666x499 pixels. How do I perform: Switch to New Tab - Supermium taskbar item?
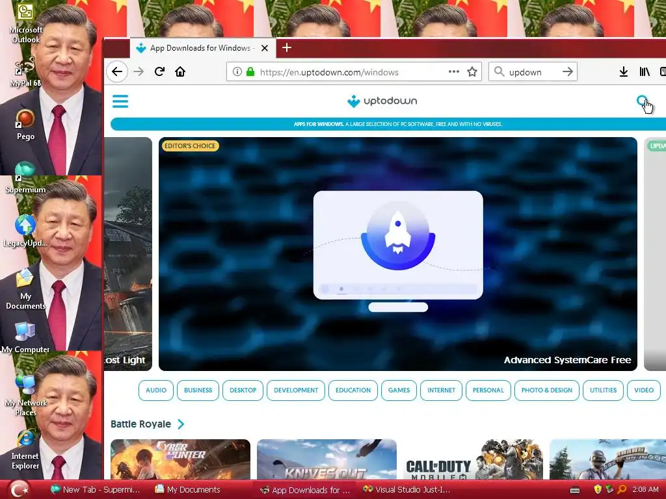[x=95, y=490]
